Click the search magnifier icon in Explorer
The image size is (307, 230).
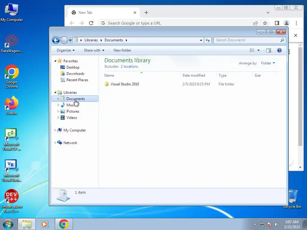coord(282,40)
